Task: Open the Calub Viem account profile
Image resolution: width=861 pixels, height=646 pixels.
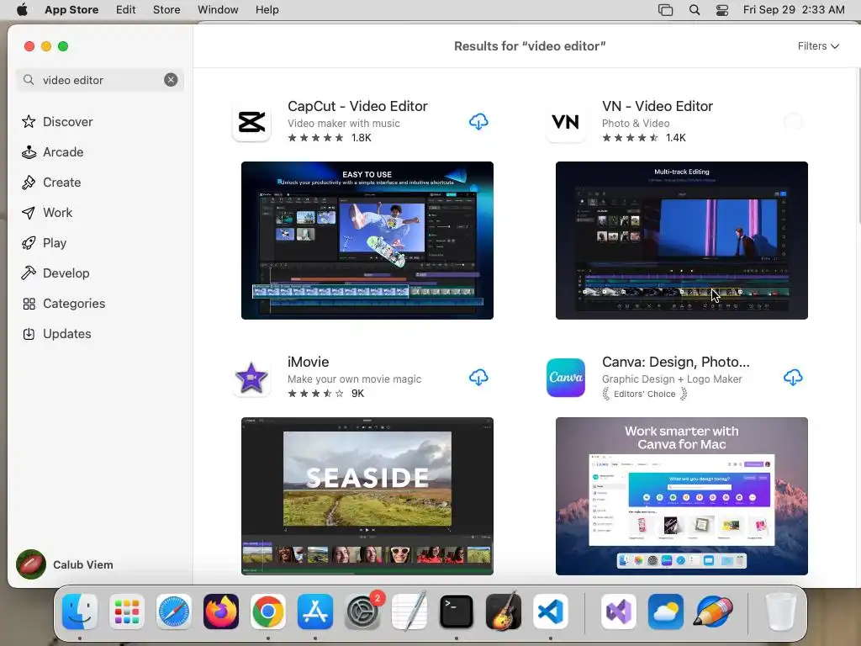Action: [65, 564]
